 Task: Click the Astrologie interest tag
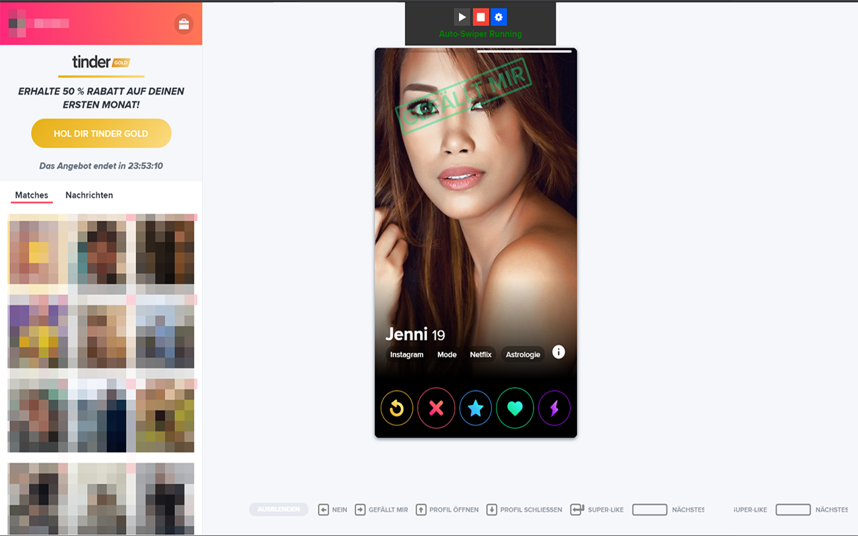pyautogui.click(x=523, y=354)
